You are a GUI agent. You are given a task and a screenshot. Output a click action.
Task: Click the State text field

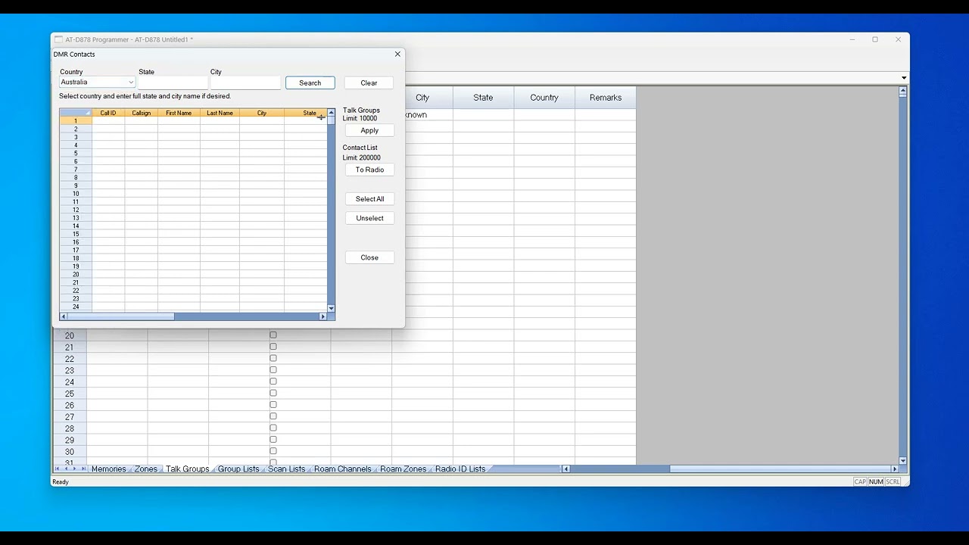[173, 83]
